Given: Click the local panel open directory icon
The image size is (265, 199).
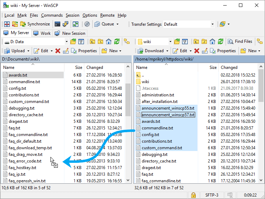Looking at the screenshot, I should pyautogui.click(x=73, y=41).
